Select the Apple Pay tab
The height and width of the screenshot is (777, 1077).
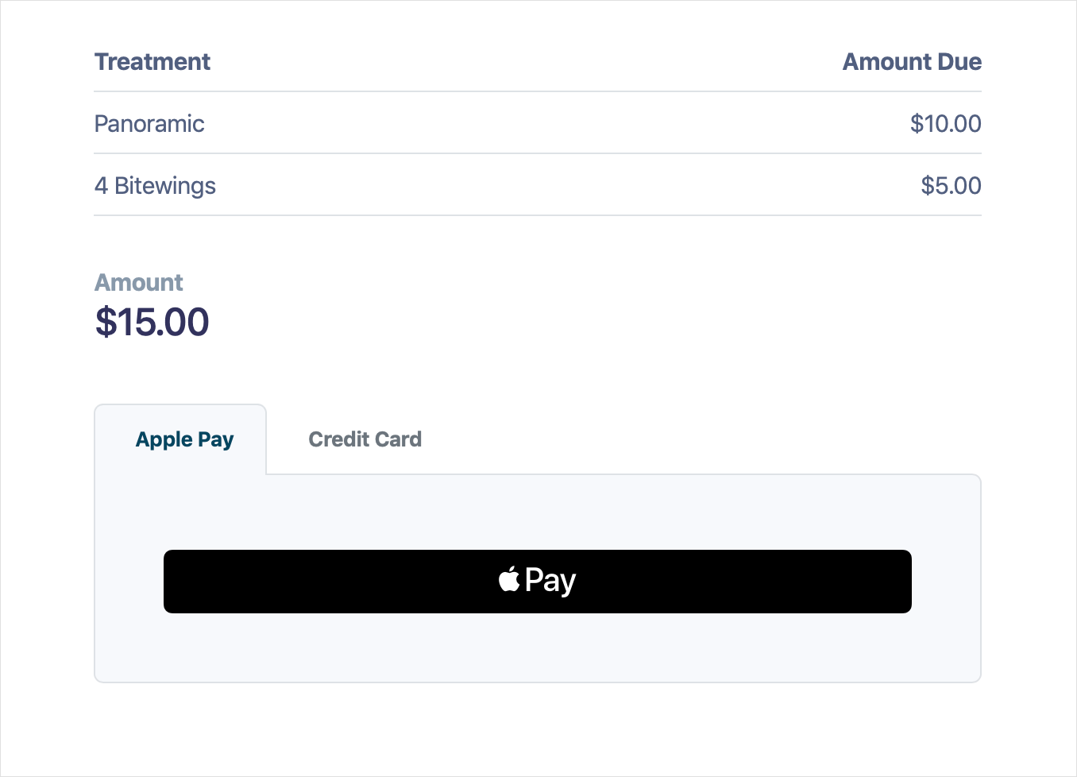pos(180,439)
